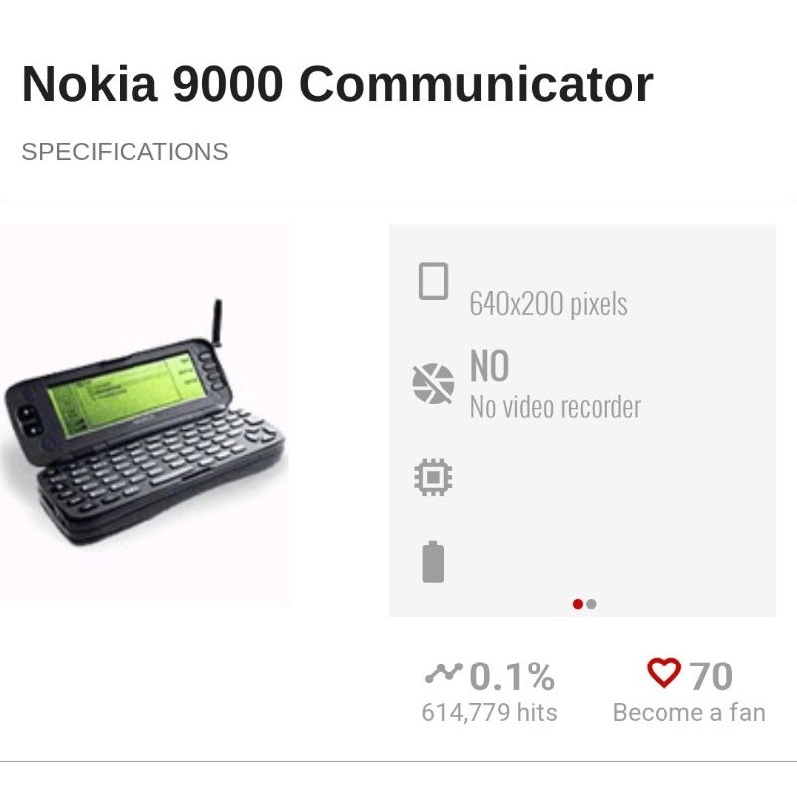
Task: Select the screen resolution rectangle icon
Action: pyautogui.click(x=432, y=283)
